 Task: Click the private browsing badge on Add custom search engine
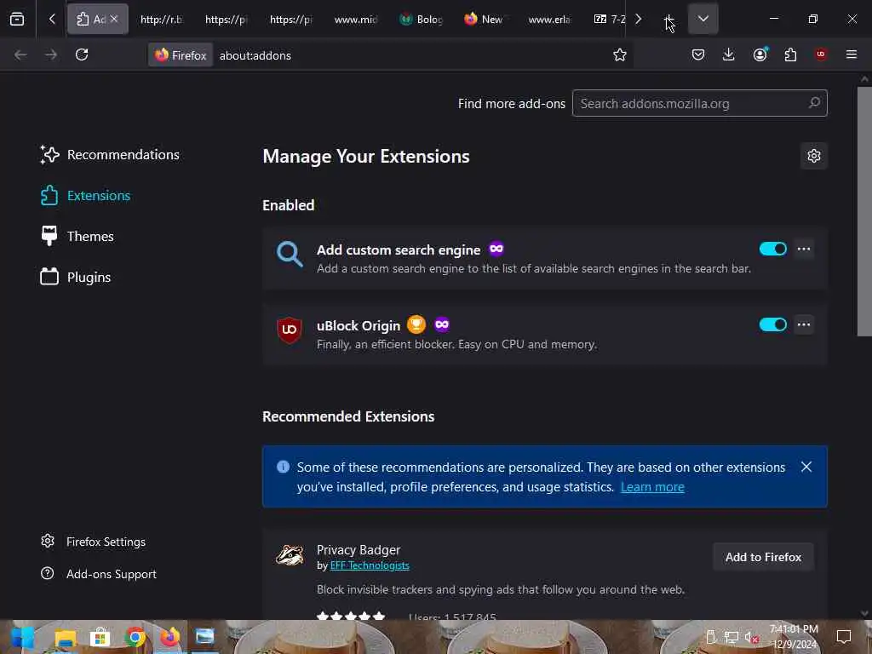coord(496,250)
